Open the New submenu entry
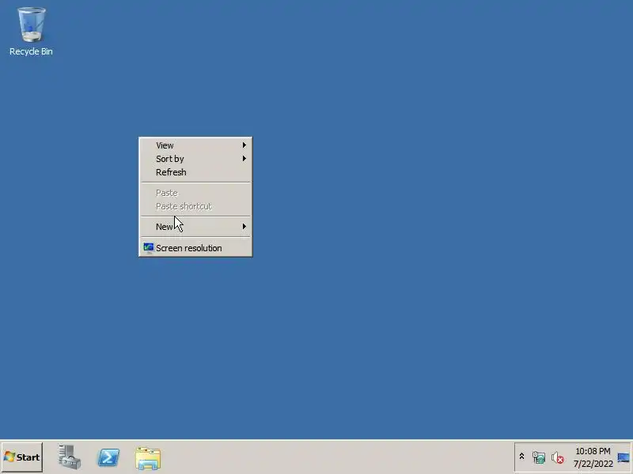 click(x=195, y=227)
